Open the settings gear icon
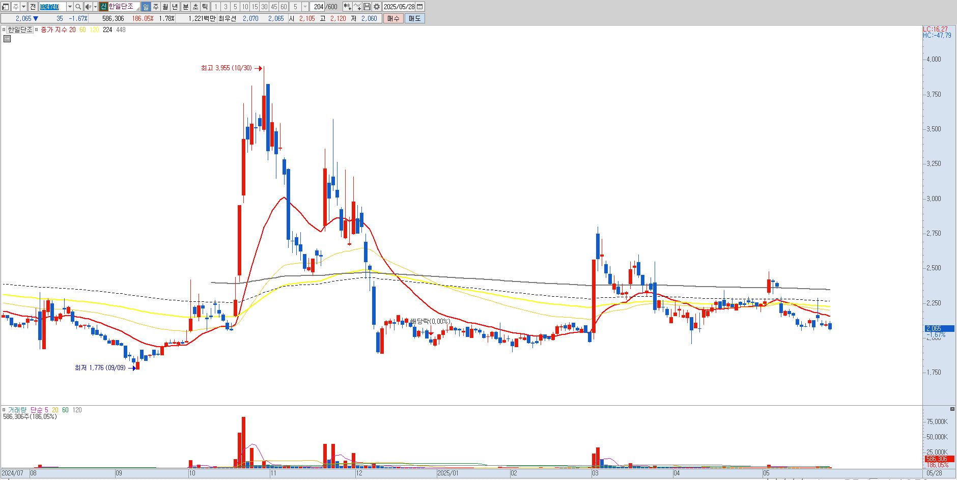 [x=377, y=7]
